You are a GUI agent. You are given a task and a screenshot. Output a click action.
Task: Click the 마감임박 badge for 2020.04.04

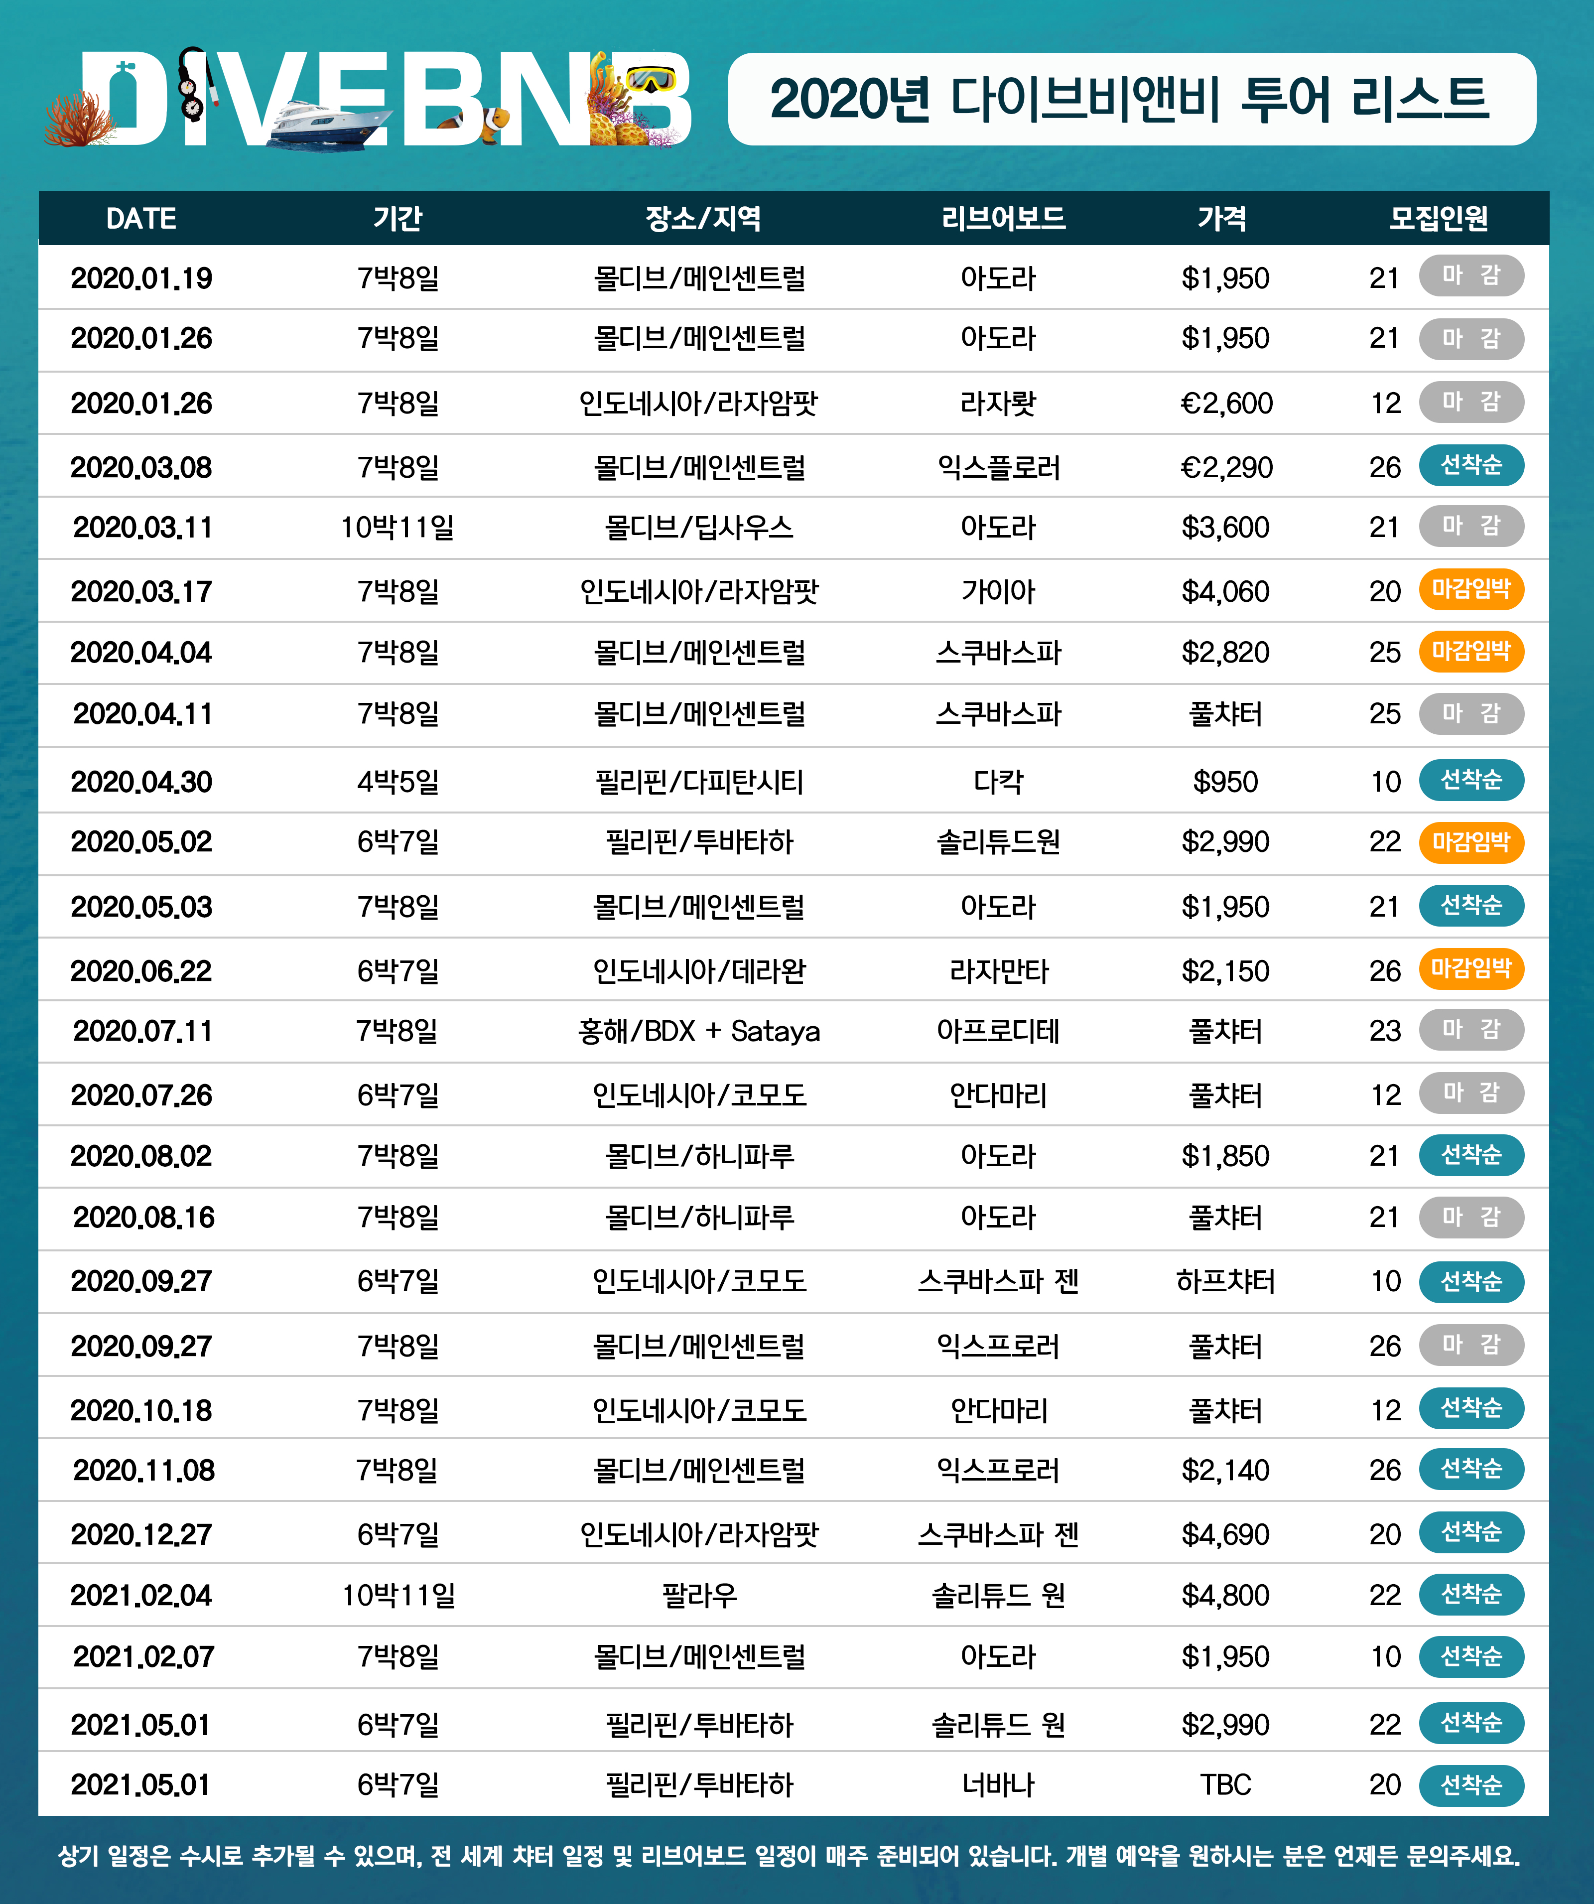coord(1470,651)
